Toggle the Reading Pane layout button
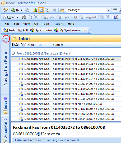Viewport: 121px width, 143px height. (x=41, y=10)
